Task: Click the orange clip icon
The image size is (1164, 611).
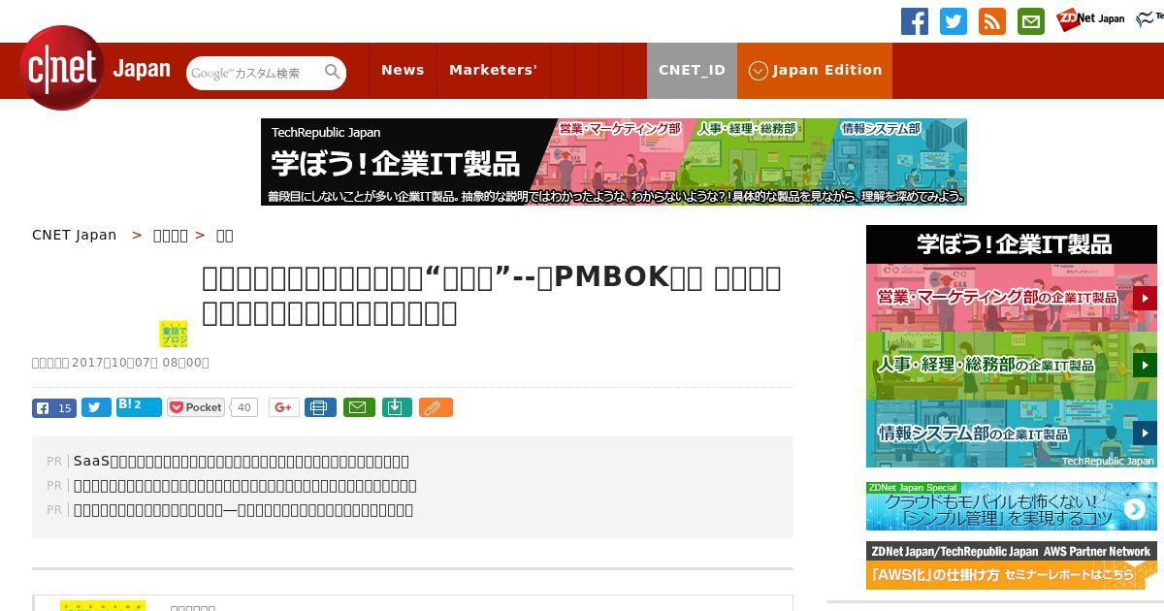Action: point(436,408)
